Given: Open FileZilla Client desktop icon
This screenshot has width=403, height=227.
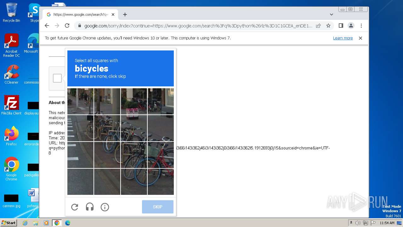Looking at the screenshot, I should click(11, 105).
